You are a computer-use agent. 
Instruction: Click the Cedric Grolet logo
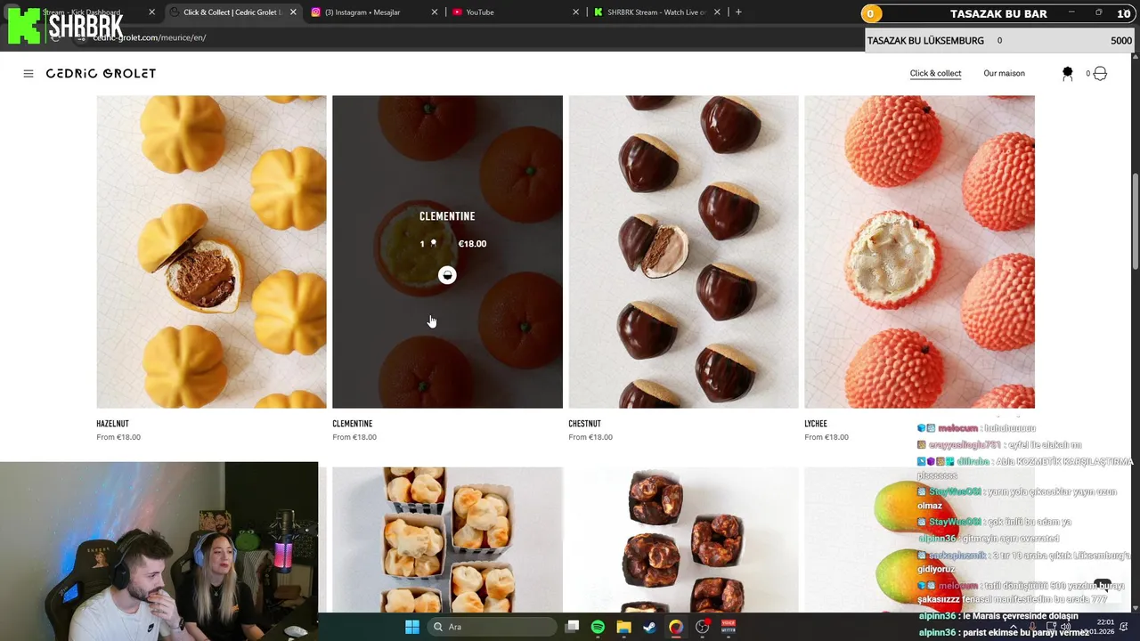pos(101,74)
